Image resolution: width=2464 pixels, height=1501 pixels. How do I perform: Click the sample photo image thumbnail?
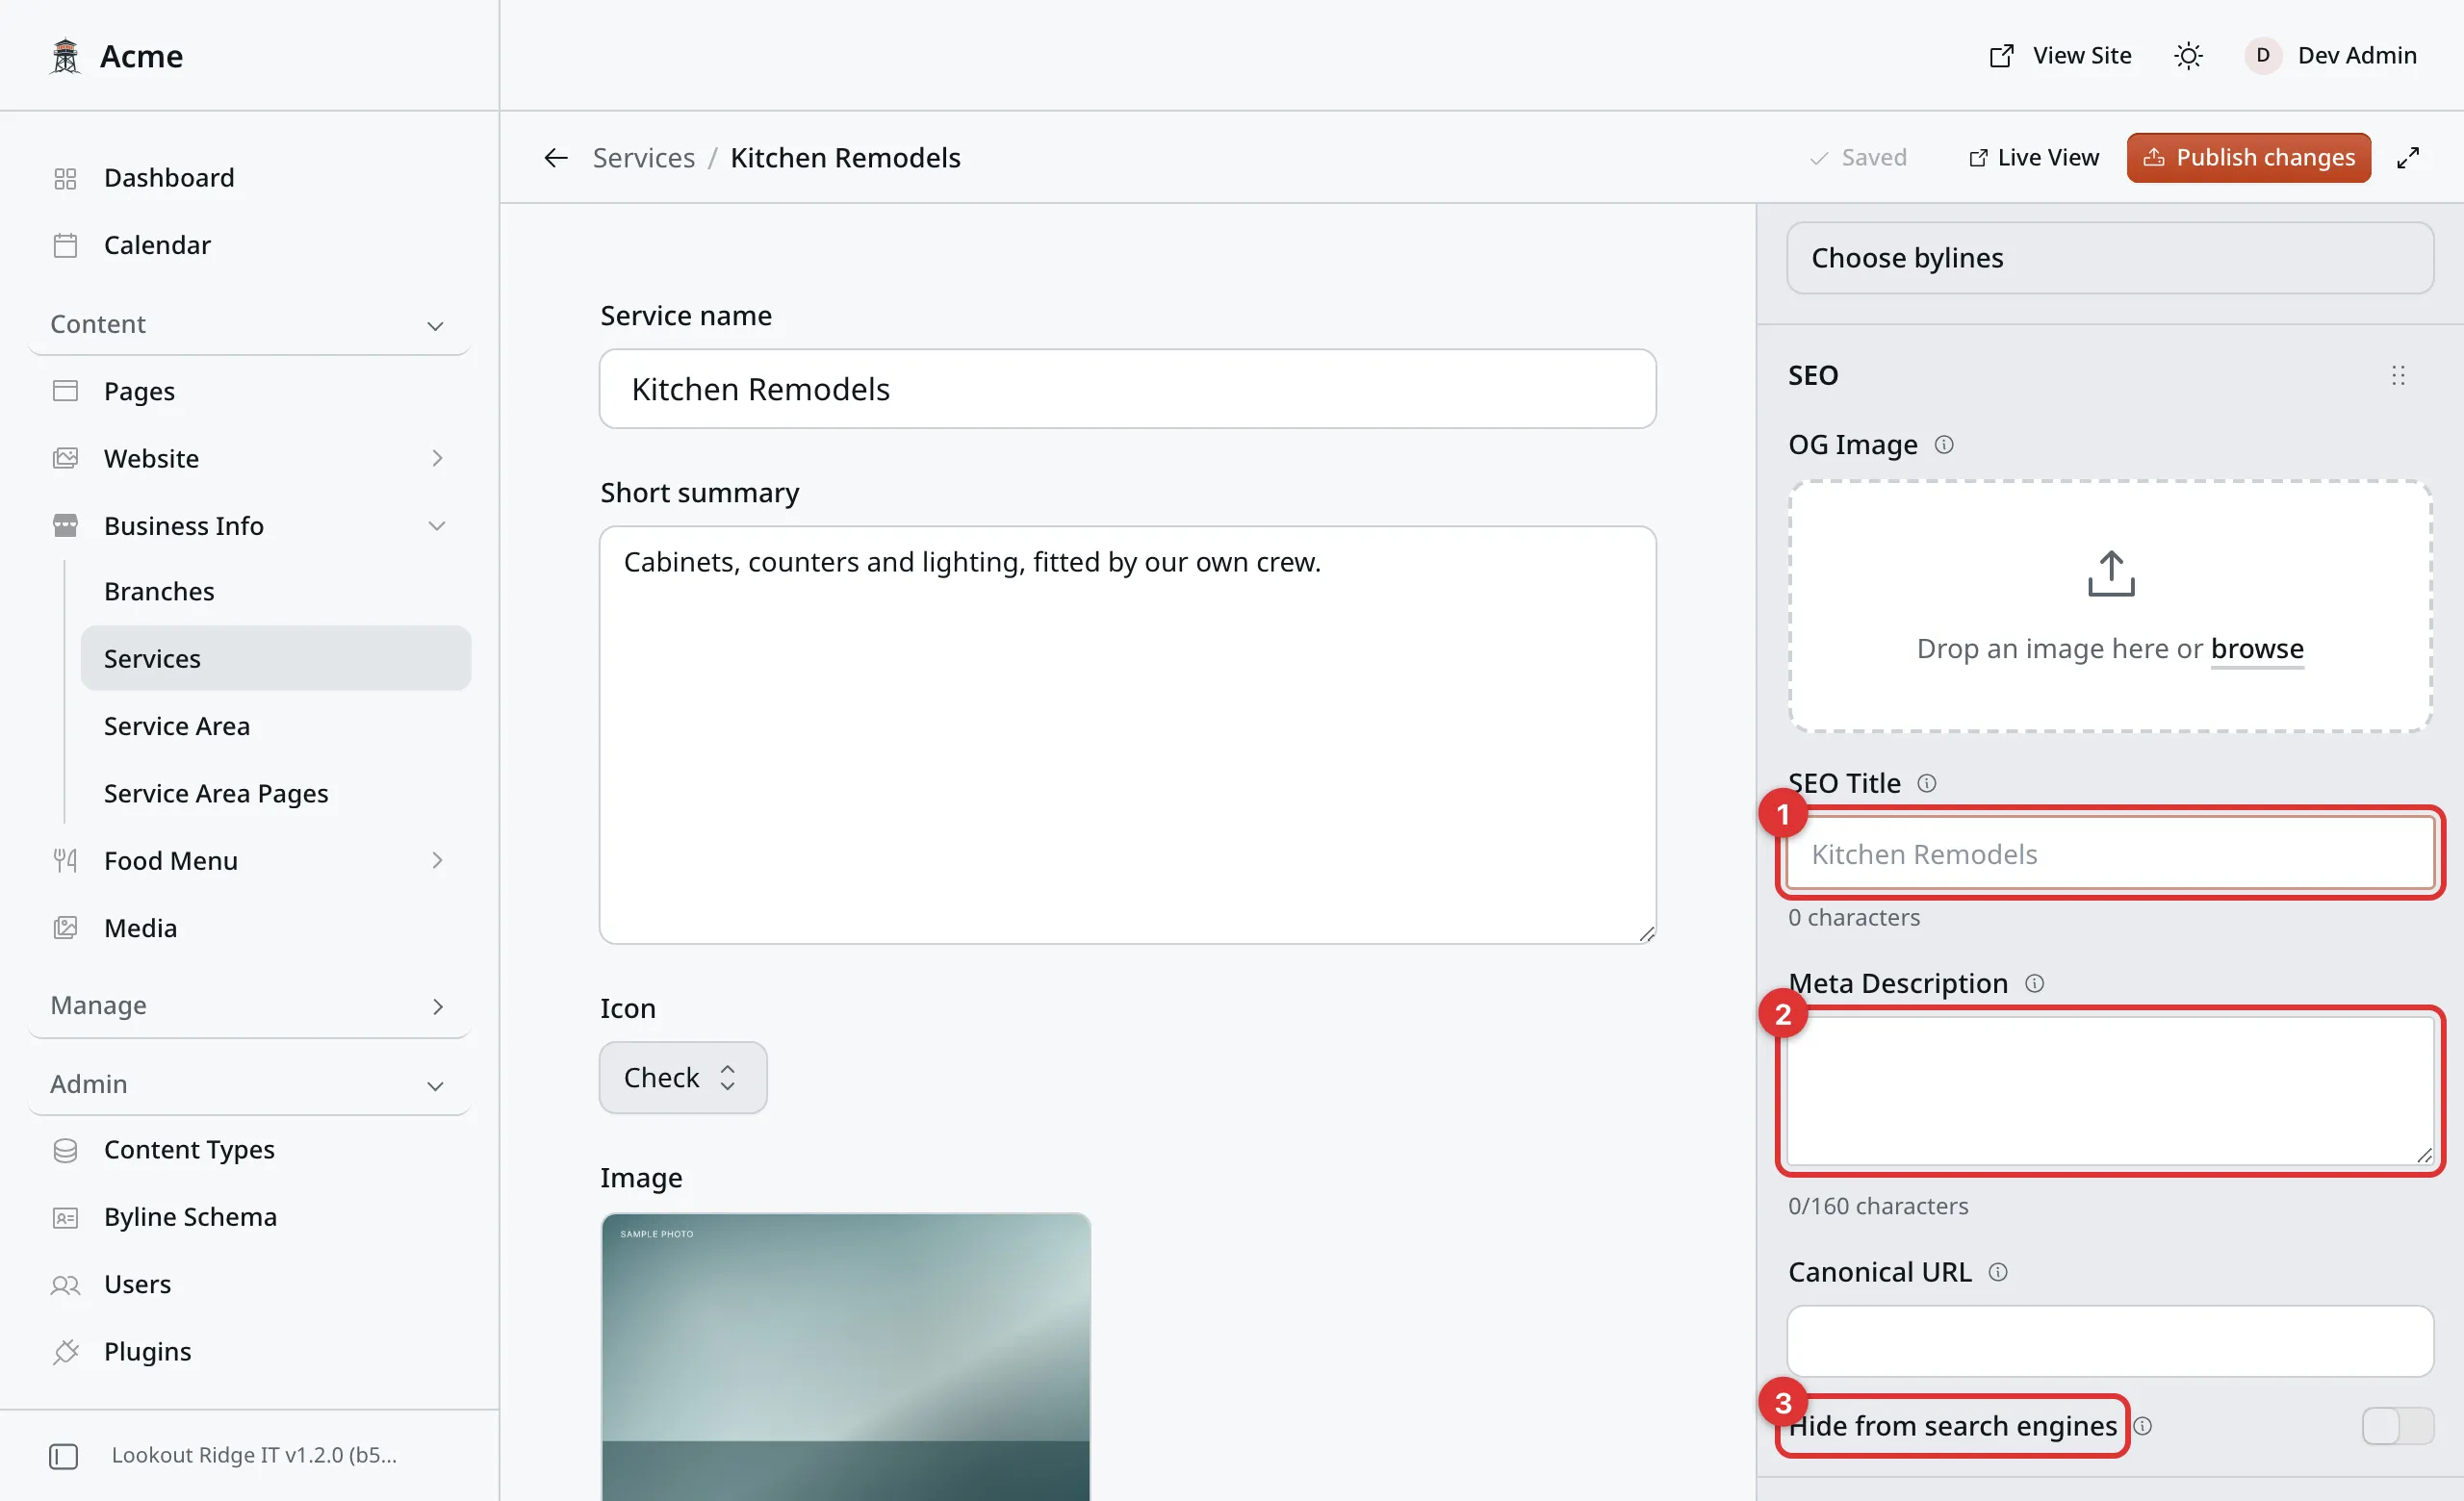pyautogui.click(x=846, y=1357)
